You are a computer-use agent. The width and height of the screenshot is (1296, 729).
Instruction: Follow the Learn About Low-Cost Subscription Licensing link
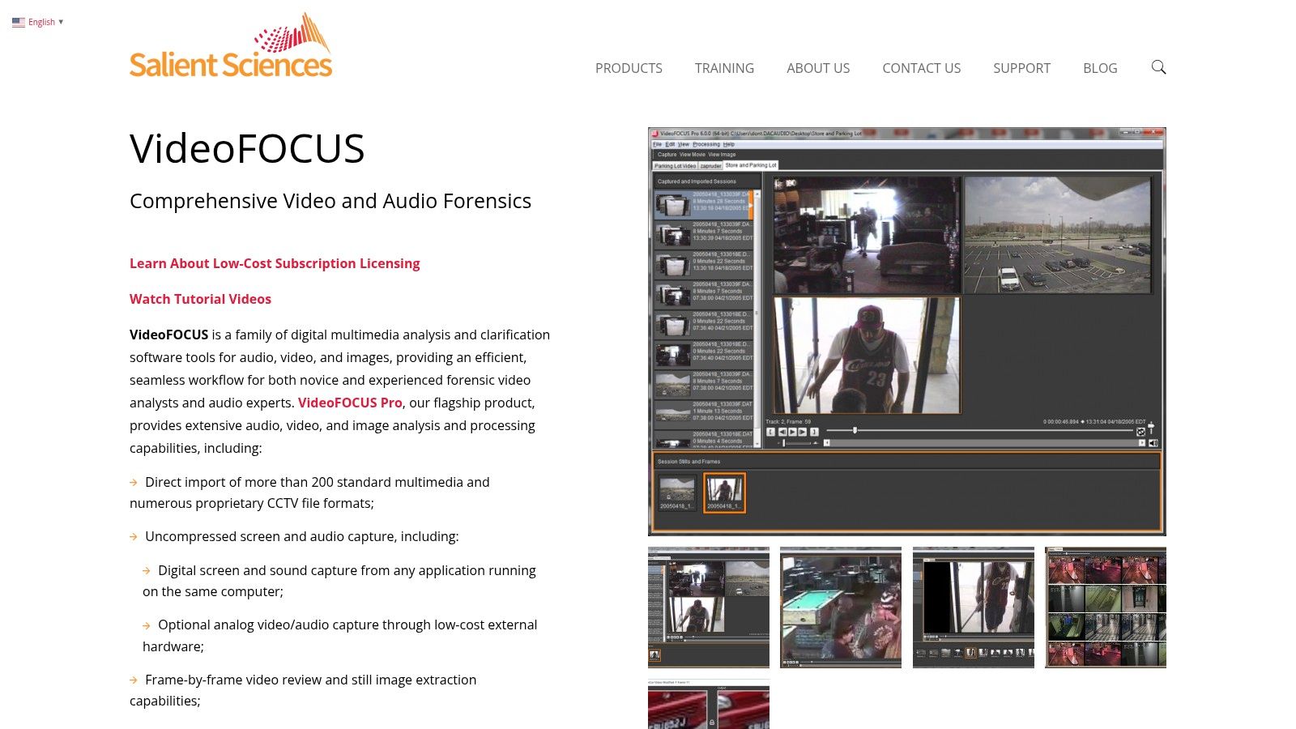275,263
